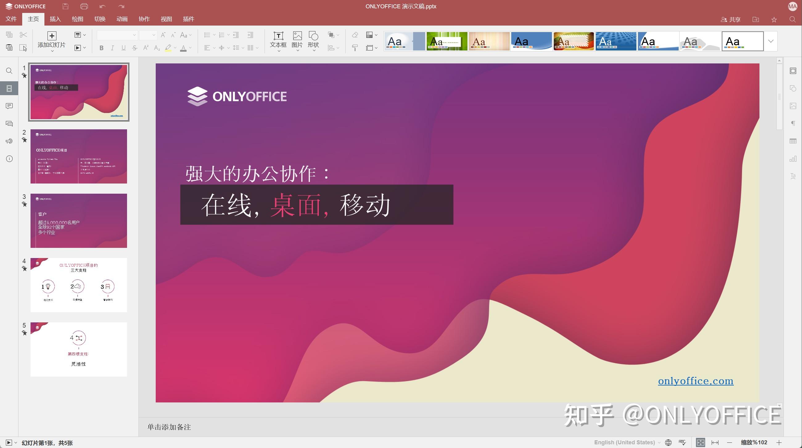Click the Select All icon
802x448 pixels.
(x=23, y=47)
